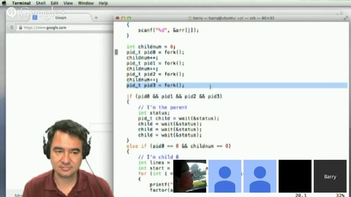The width and height of the screenshot is (351, 197).
Task: Click the '32%' scroll position indicator
Action: [340, 195]
